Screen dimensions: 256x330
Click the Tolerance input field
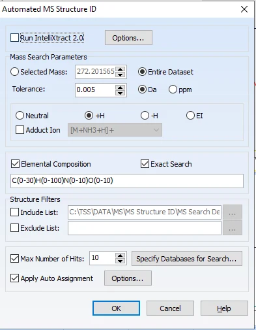pos(96,90)
